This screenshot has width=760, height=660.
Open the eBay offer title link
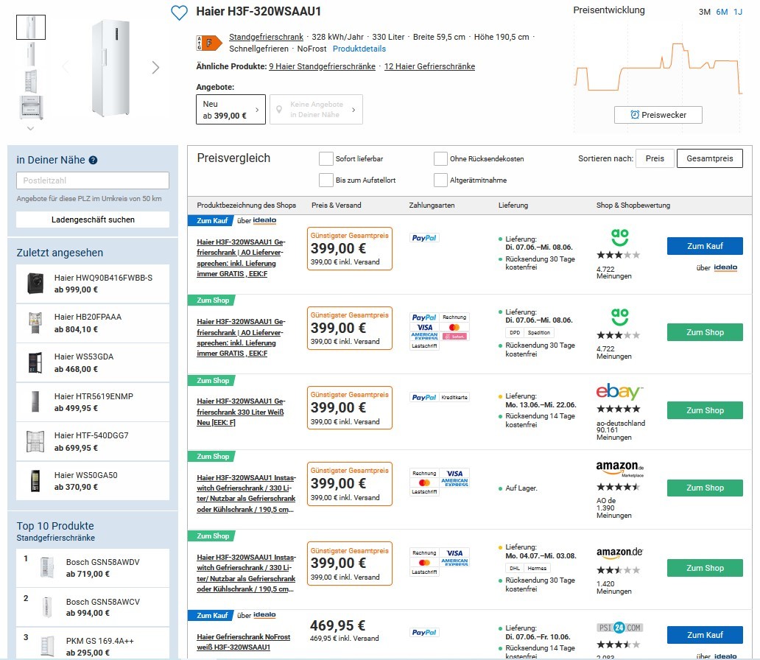240,412
